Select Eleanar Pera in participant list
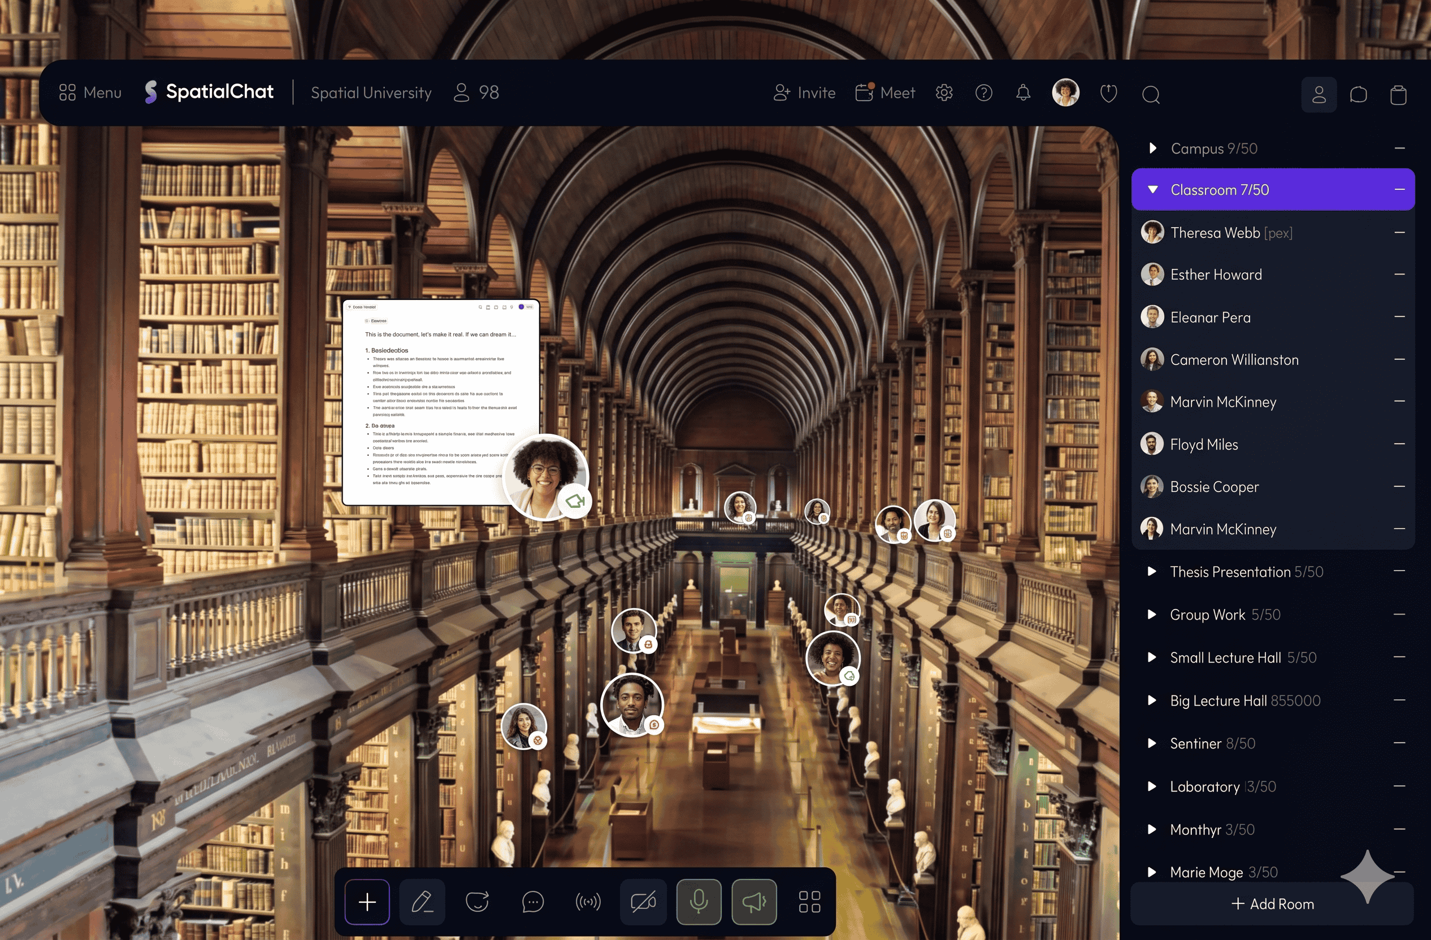 click(x=1272, y=317)
